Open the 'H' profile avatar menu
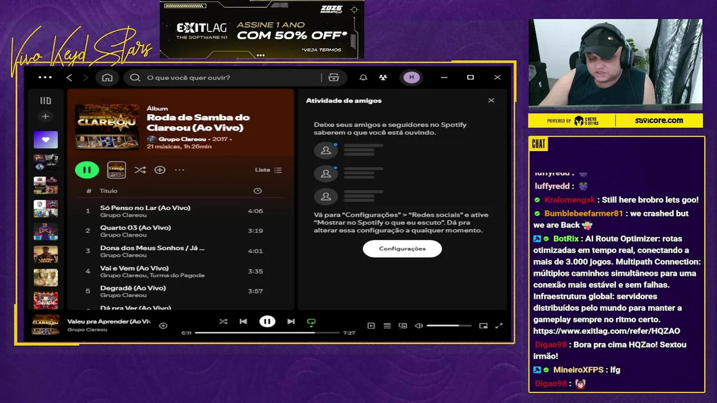Image resolution: width=717 pixels, height=403 pixels. 412,78
